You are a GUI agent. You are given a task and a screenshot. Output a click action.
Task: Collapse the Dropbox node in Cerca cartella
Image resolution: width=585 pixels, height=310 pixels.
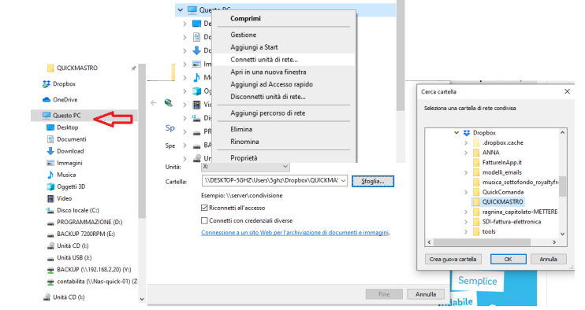(x=456, y=132)
